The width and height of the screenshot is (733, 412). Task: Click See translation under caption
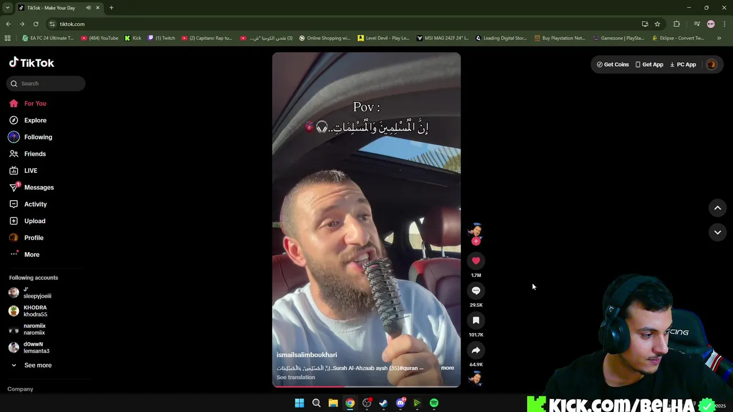click(x=295, y=377)
